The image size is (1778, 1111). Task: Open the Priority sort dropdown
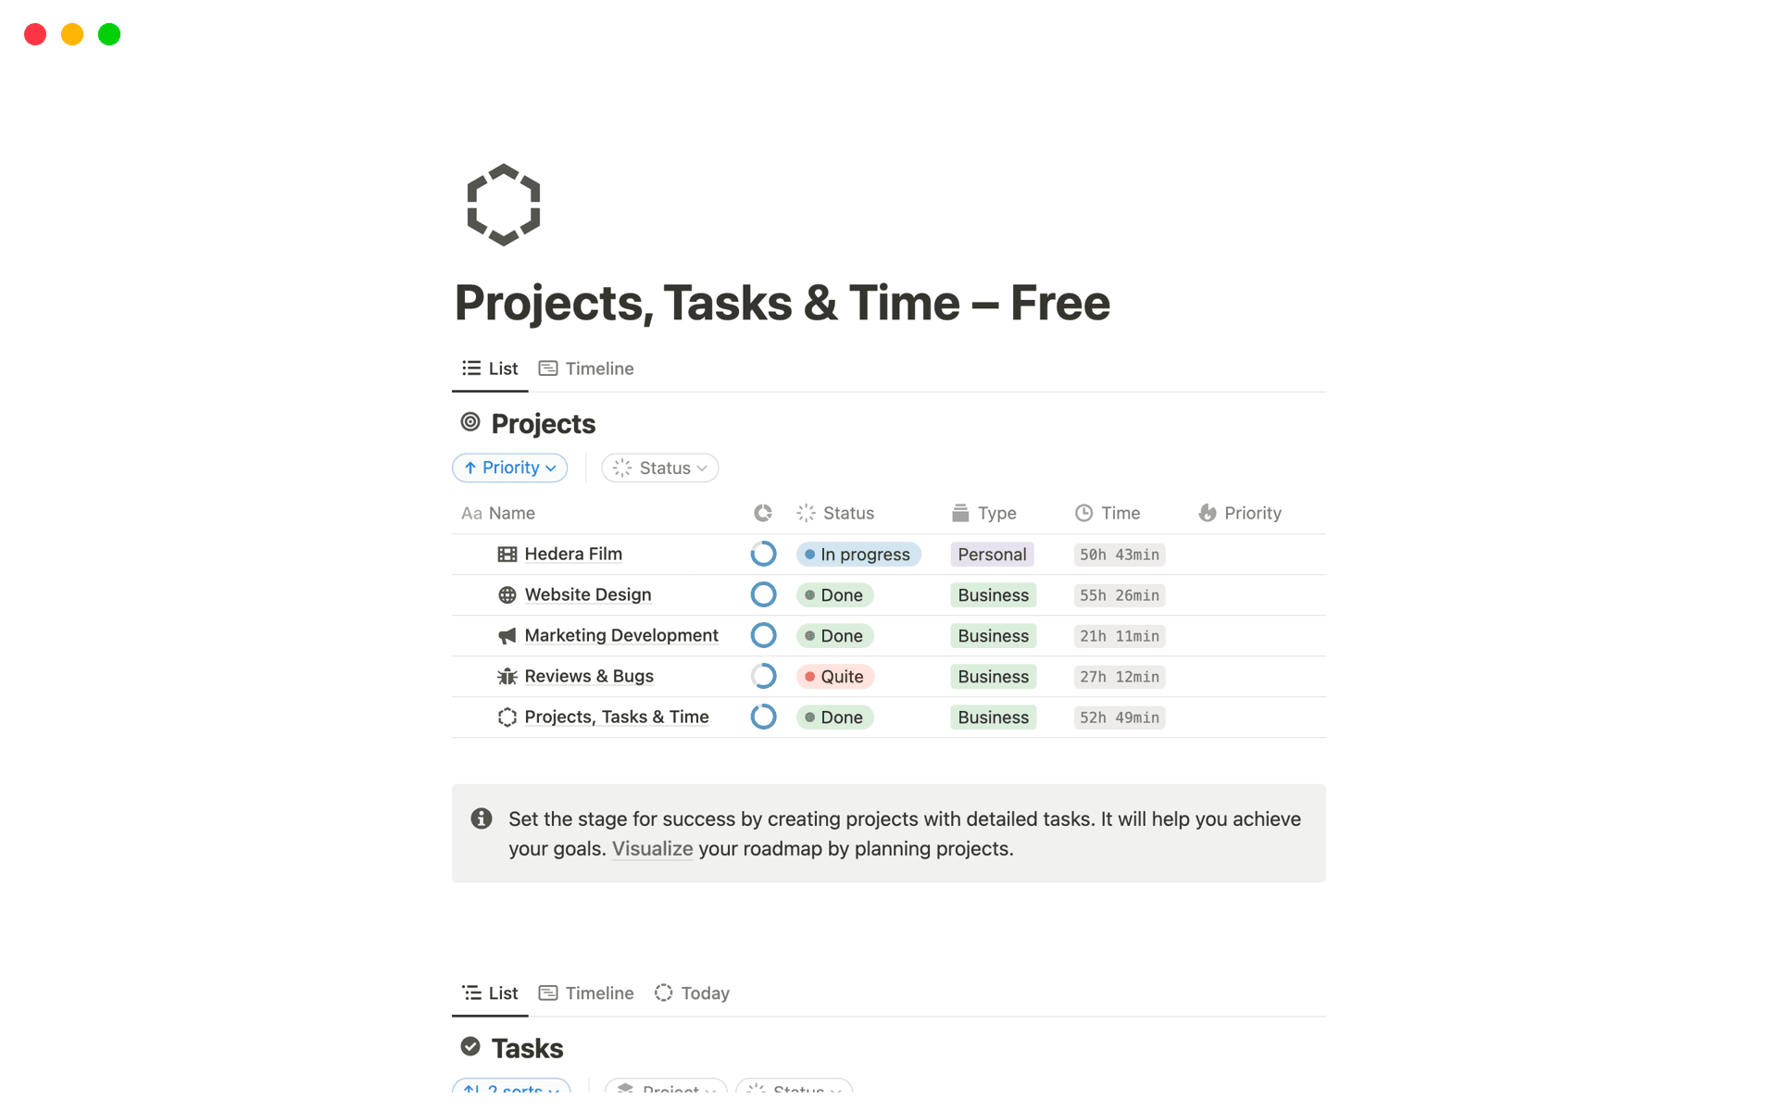[509, 468]
